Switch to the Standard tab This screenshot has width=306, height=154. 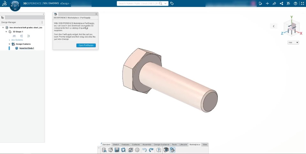(x=106, y=144)
